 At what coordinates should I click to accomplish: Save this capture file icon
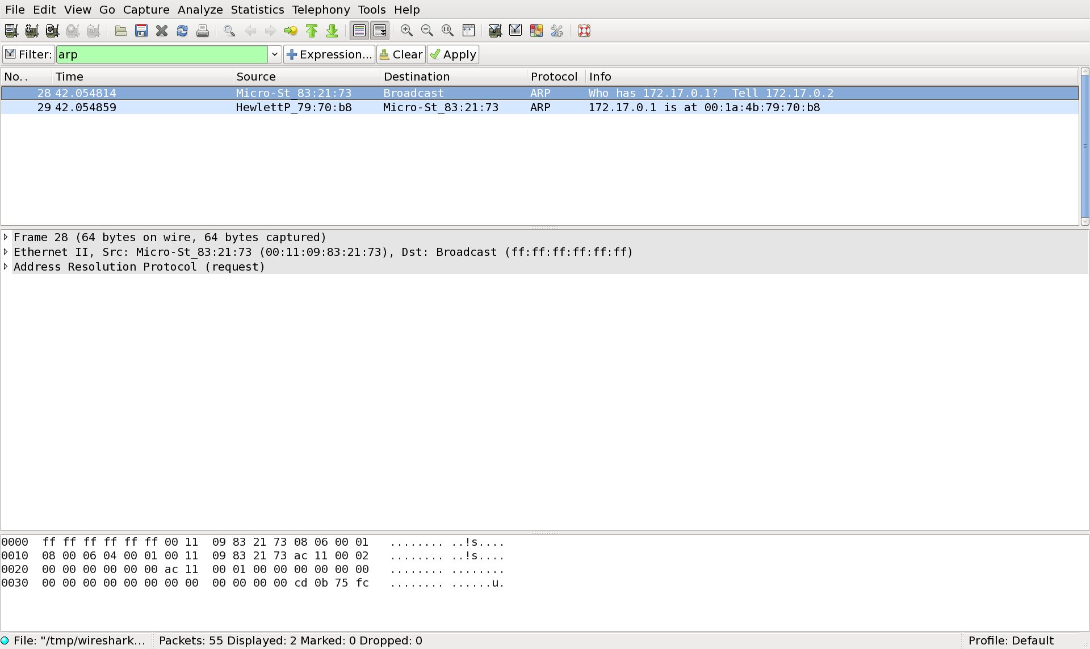pos(141,31)
